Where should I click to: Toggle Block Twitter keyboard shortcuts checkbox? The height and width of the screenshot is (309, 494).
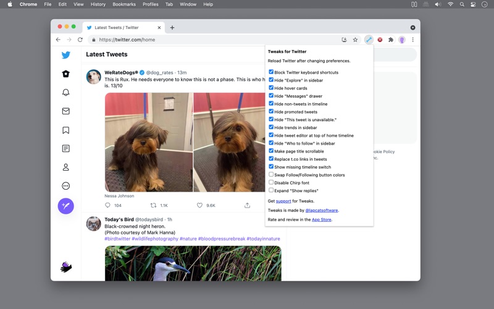271,72
